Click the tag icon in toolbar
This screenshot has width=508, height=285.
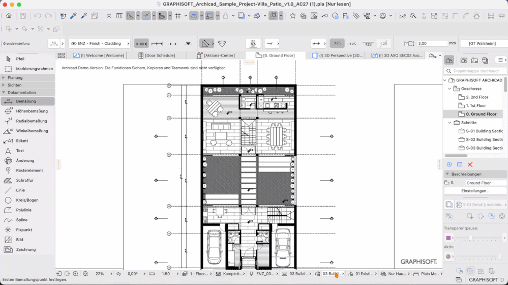(356, 16)
